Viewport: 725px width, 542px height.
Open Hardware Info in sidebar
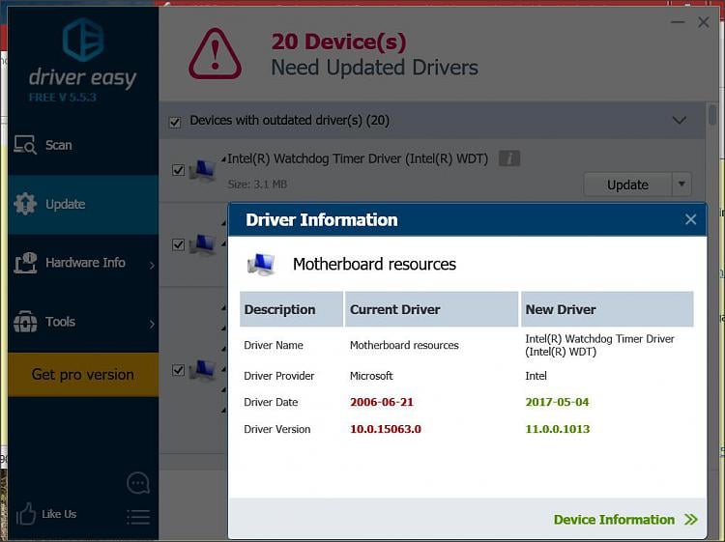click(83, 263)
